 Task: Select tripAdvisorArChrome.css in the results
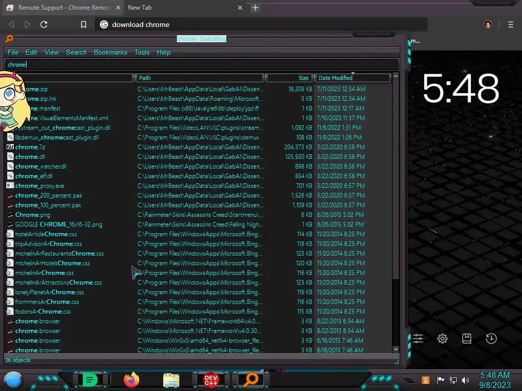coord(48,244)
